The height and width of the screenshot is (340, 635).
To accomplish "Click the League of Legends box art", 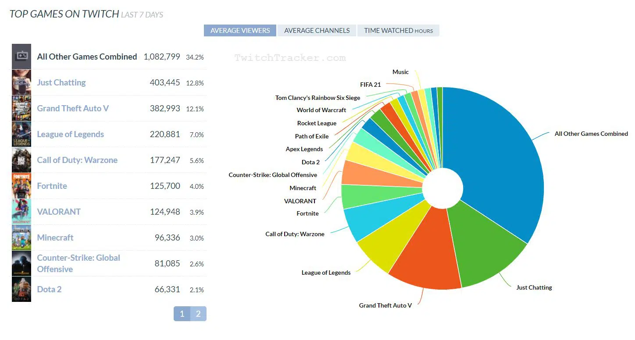I will (21, 134).
